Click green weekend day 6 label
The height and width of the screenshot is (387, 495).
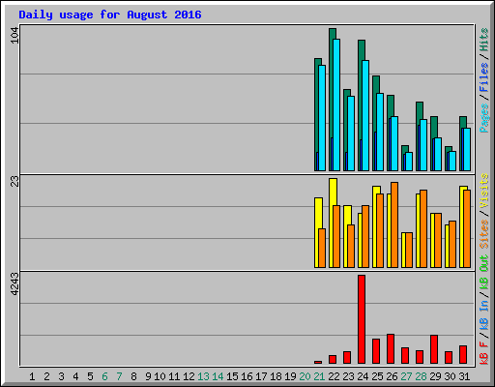coord(104,376)
